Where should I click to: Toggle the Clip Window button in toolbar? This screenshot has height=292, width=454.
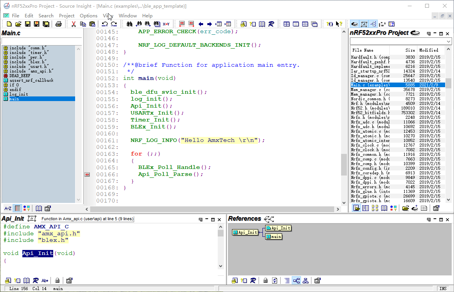382,24
